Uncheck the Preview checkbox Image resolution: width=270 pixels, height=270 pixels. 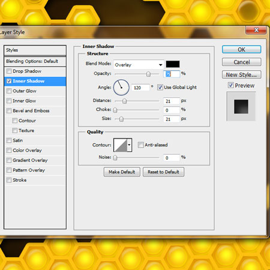[x=230, y=85]
